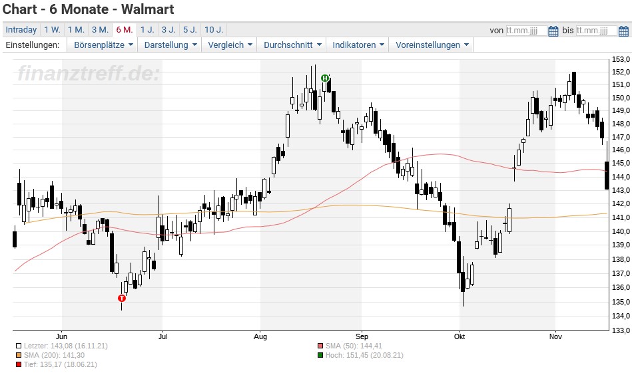Show the 5 J. time range
The width and height of the screenshot is (632, 373).
[x=190, y=30]
